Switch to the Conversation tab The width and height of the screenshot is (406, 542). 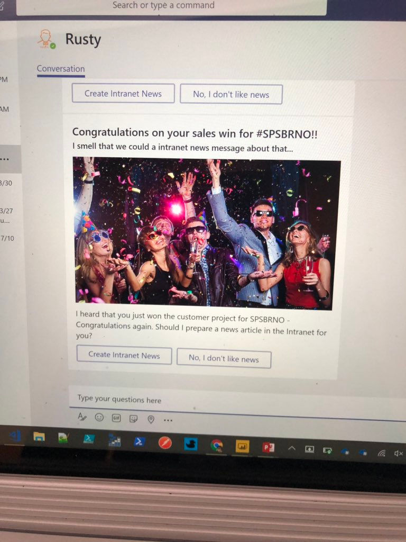[x=61, y=68]
